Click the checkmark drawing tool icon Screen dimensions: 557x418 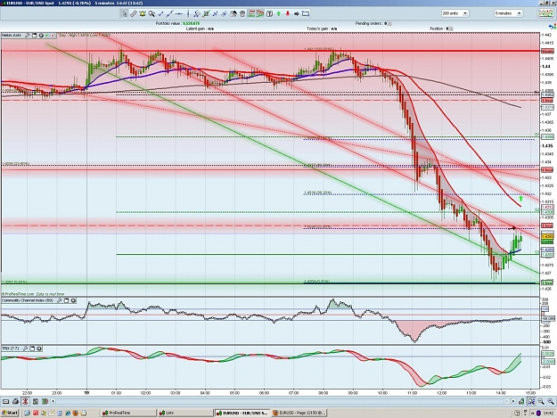tap(207, 14)
